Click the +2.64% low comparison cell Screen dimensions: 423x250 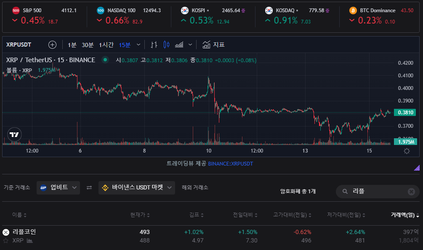coord(356,232)
